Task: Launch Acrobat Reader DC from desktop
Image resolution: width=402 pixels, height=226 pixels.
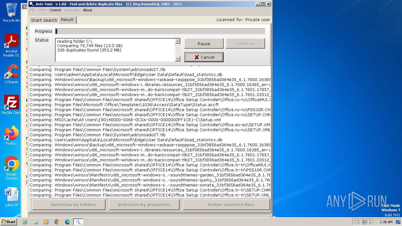Action: pos(11,45)
